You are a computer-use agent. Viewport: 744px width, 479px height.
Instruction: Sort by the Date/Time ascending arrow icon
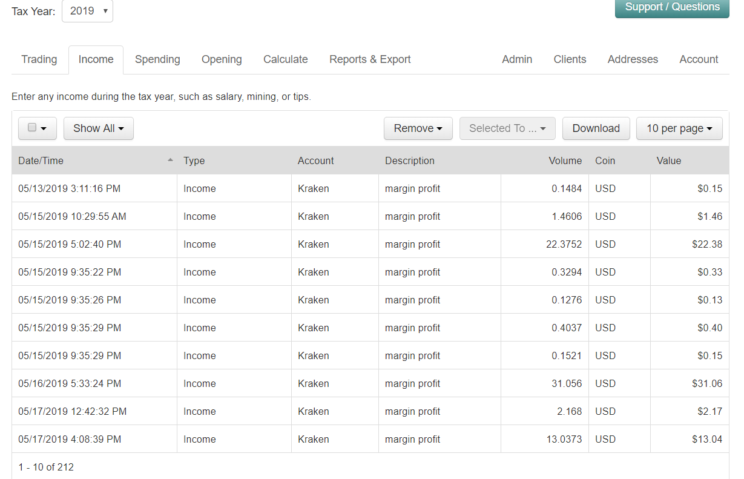point(170,160)
